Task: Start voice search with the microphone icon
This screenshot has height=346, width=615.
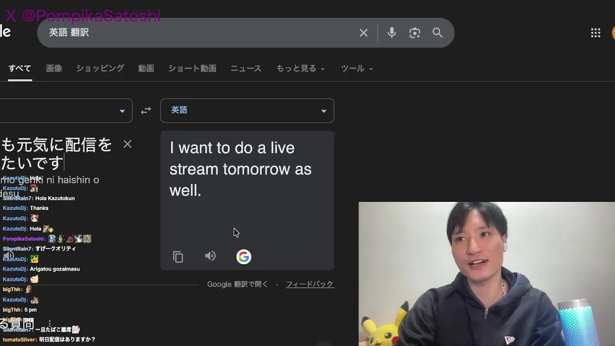Action: coord(392,33)
